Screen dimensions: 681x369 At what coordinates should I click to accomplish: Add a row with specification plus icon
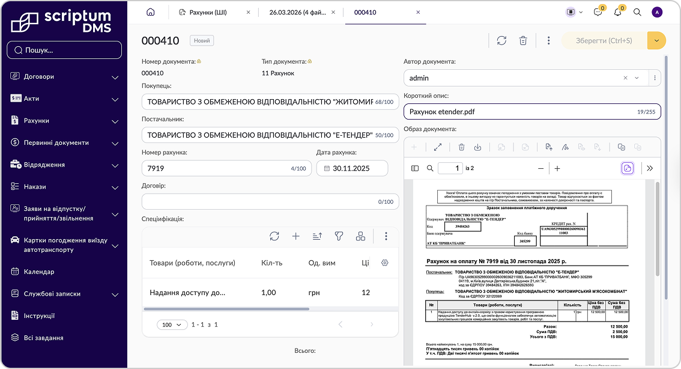coord(296,236)
